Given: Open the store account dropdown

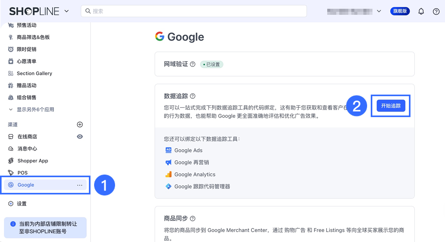Looking at the screenshot, I should [x=379, y=11].
